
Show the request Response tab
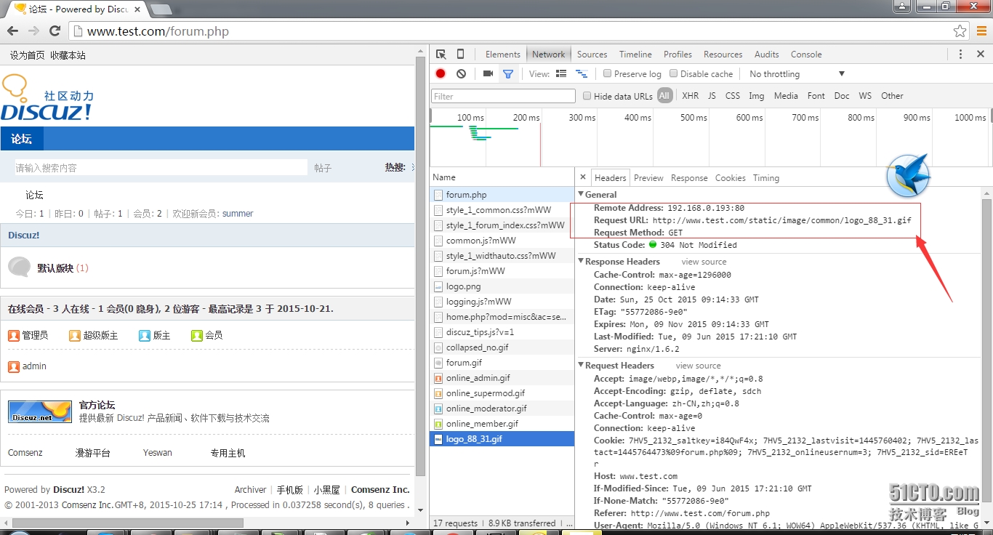(689, 178)
